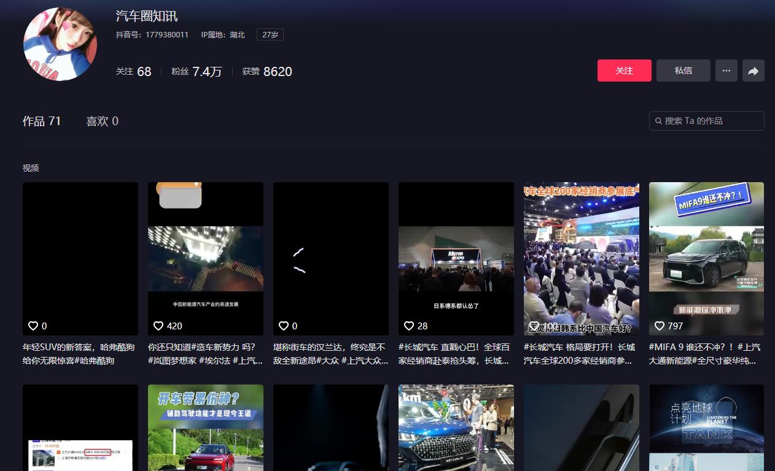Click heart icon on 哈弗酷狗 video

(33, 326)
